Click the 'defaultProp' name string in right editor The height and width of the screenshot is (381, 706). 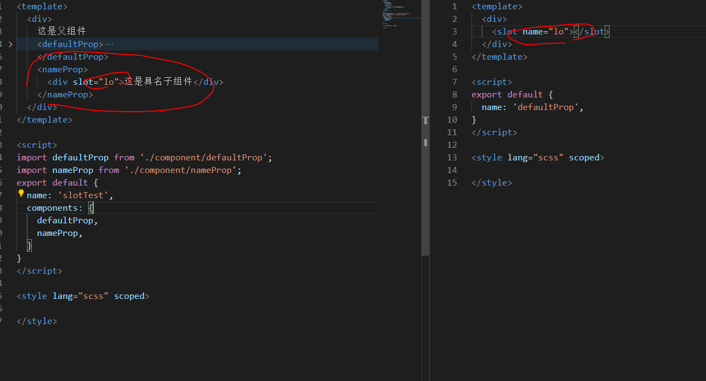(x=545, y=107)
